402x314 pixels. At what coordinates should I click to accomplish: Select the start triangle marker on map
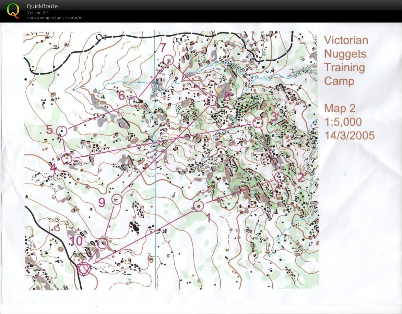pyautogui.click(x=83, y=268)
